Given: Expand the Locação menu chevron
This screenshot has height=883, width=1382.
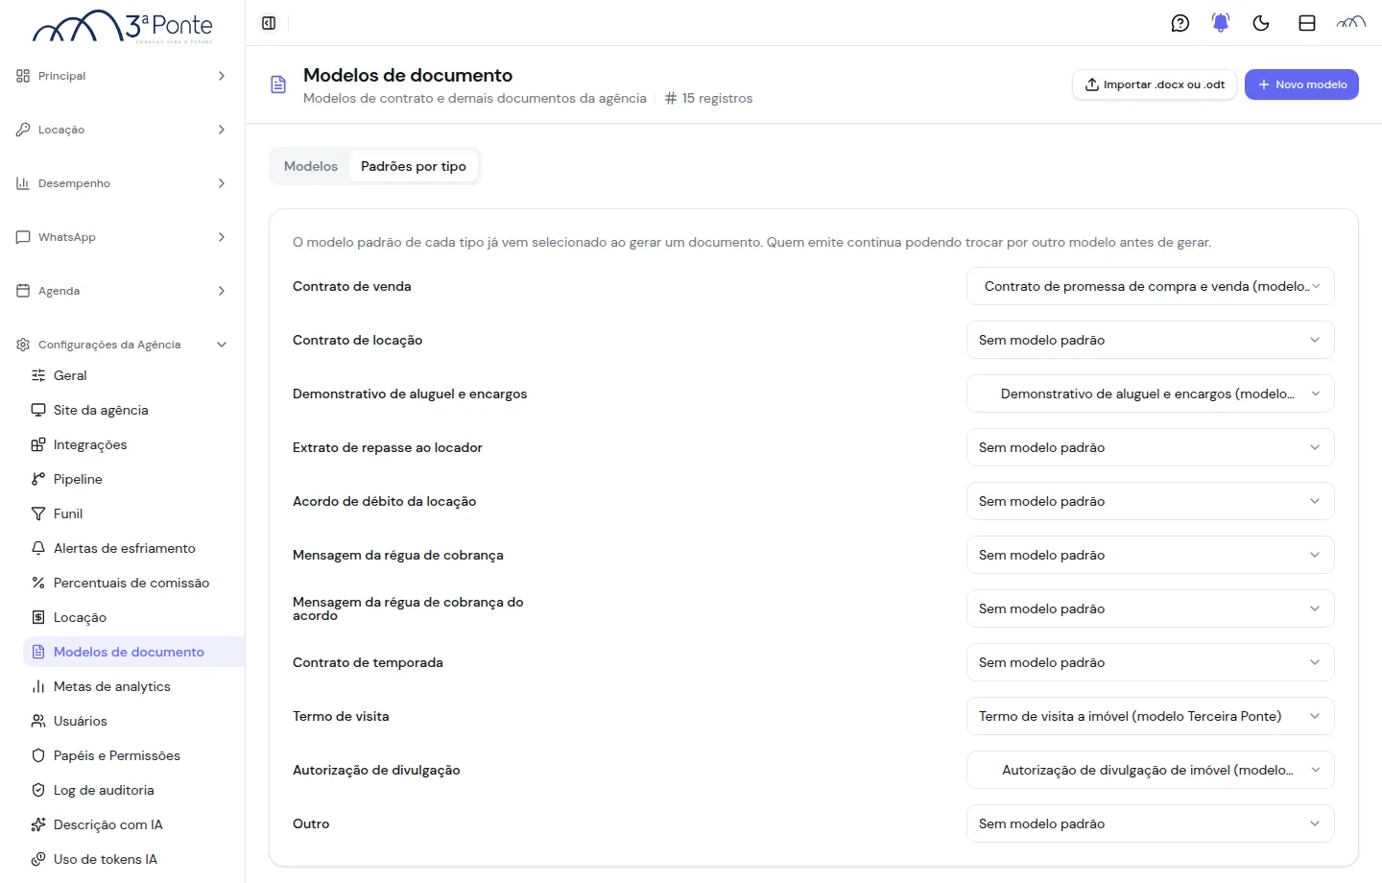Looking at the screenshot, I should (x=222, y=130).
